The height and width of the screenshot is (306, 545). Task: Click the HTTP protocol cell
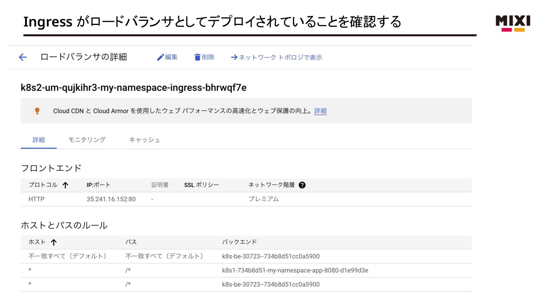click(36, 199)
